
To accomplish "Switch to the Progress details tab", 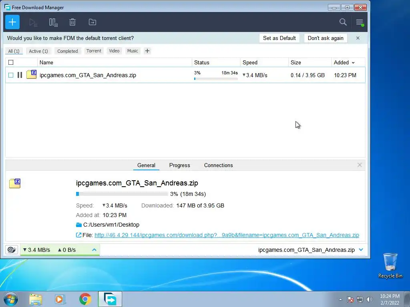I will (x=180, y=165).
